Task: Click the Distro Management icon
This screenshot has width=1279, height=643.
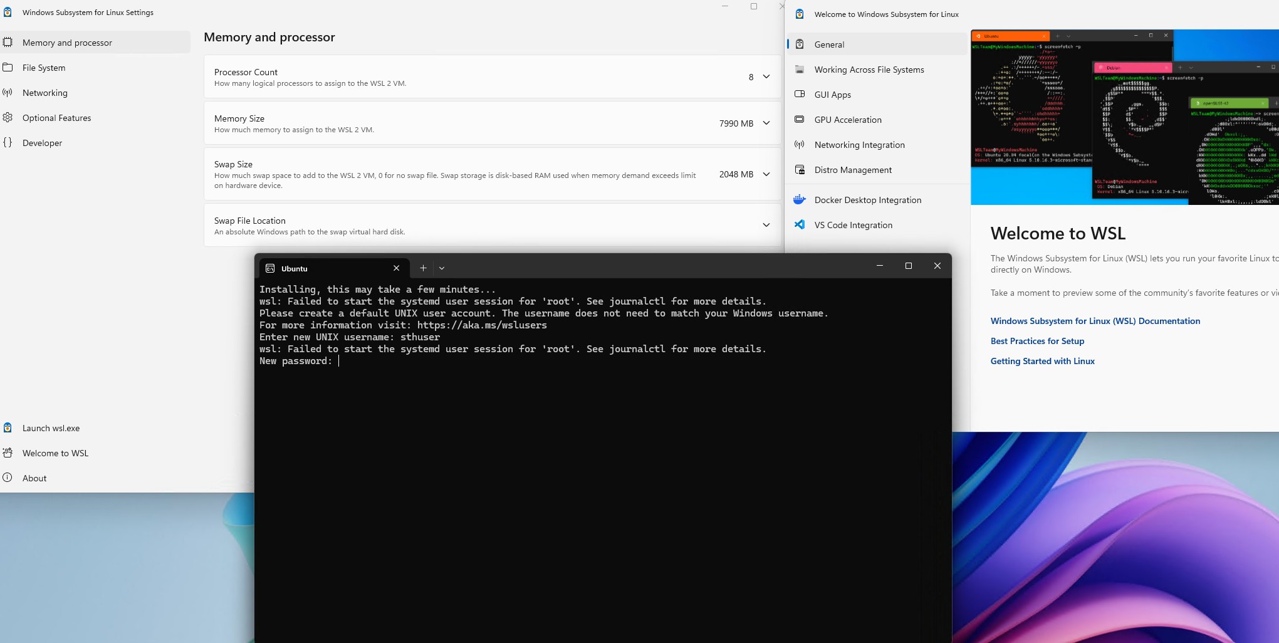Action: [x=800, y=170]
